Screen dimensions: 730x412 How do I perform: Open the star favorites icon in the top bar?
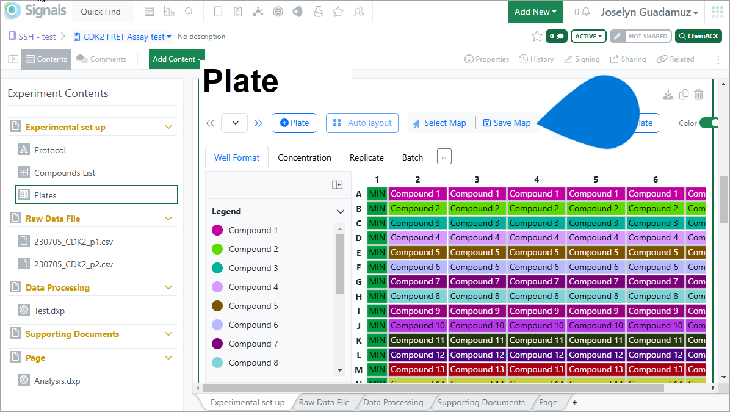(x=338, y=12)
